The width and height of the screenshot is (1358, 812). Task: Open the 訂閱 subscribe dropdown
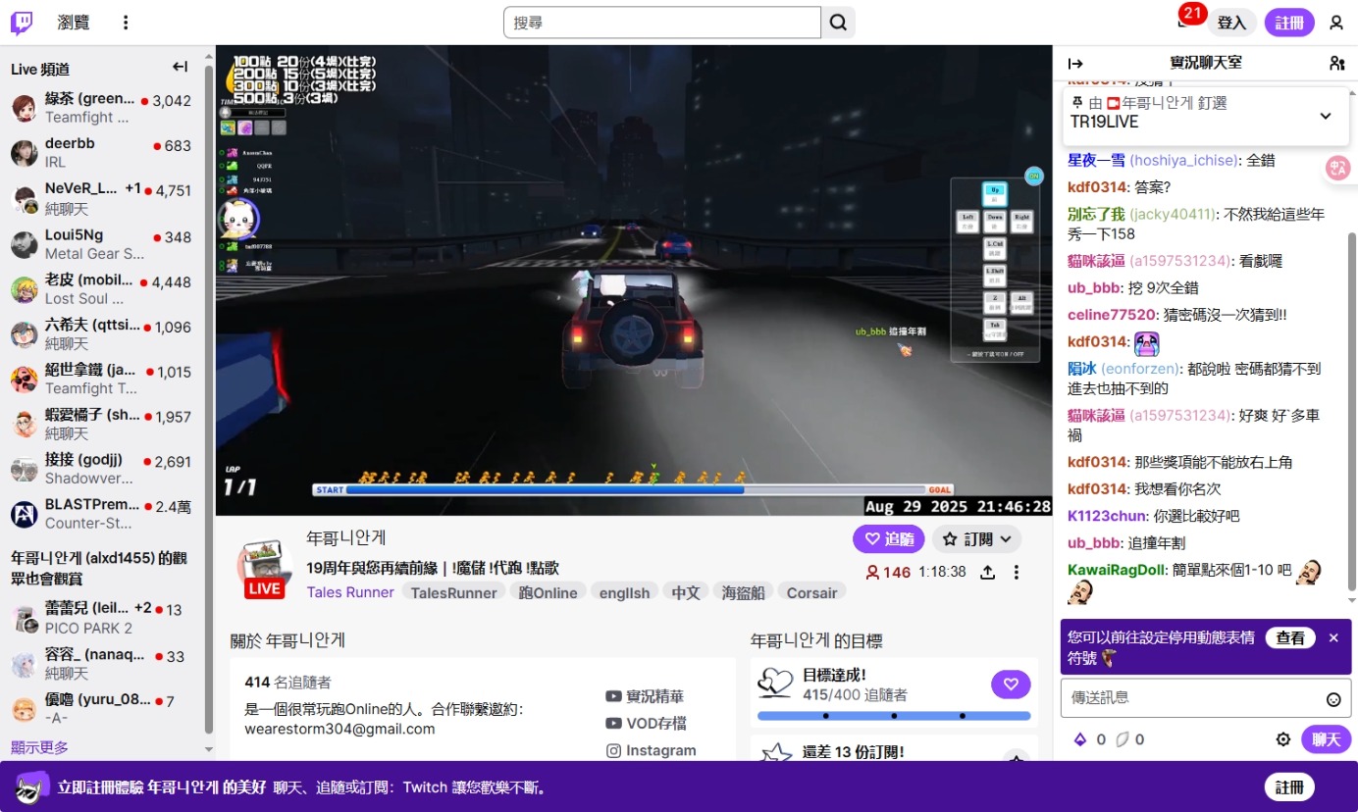pyautogui.click(x=976, y=538)
